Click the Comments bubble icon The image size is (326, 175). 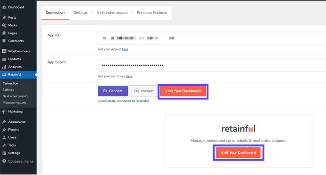tap(4, 41)
